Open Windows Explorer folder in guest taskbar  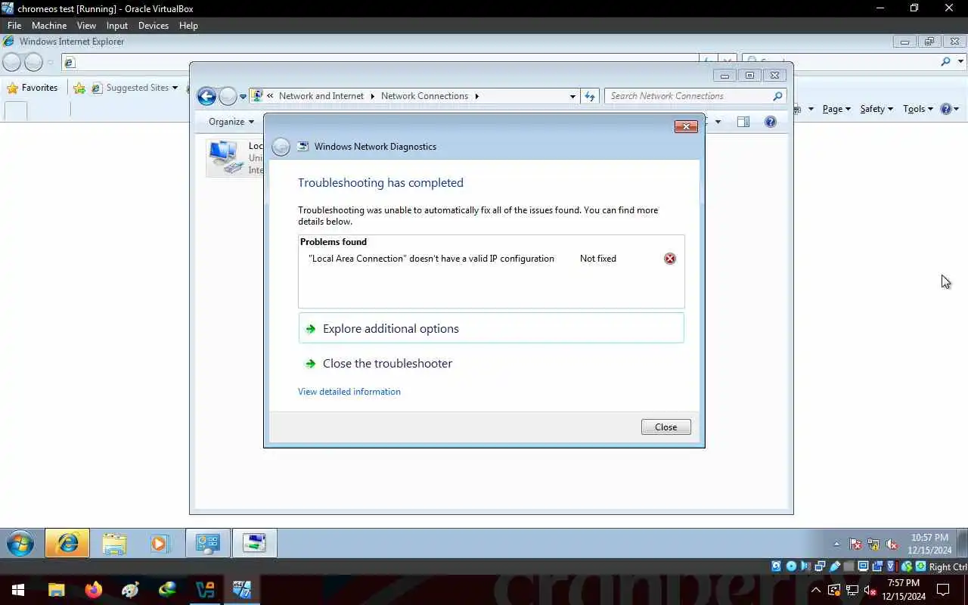click(114, 543)
